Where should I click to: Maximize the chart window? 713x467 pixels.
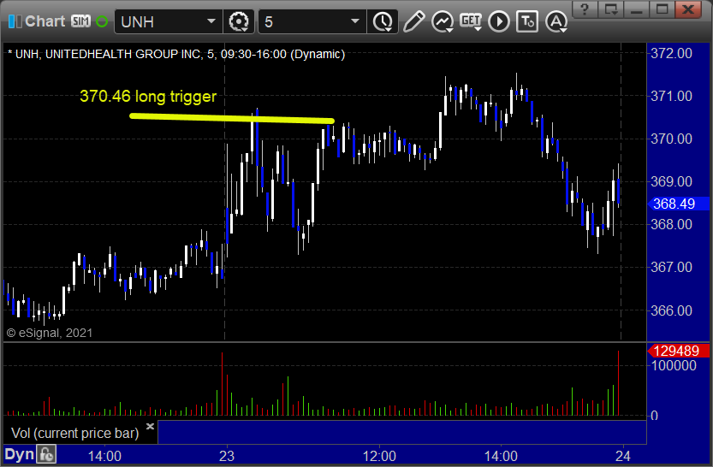662,9
